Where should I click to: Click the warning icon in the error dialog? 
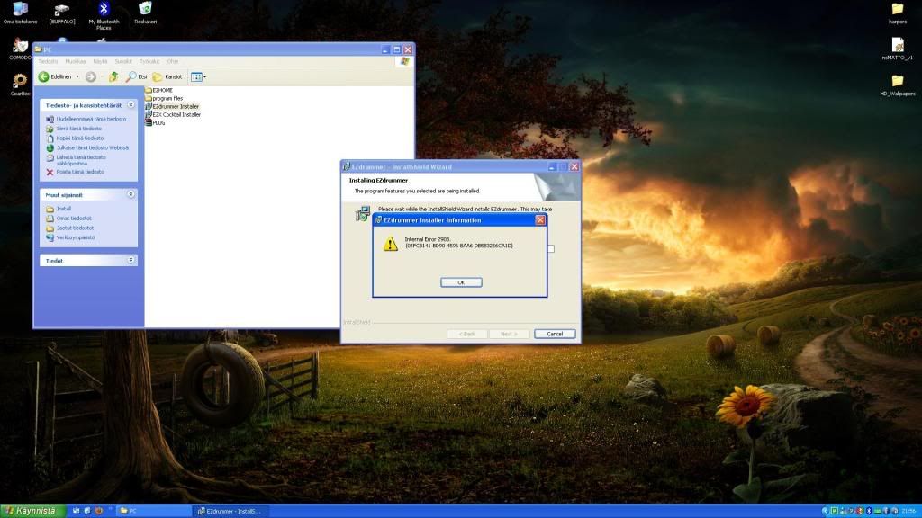click(391, 243)
